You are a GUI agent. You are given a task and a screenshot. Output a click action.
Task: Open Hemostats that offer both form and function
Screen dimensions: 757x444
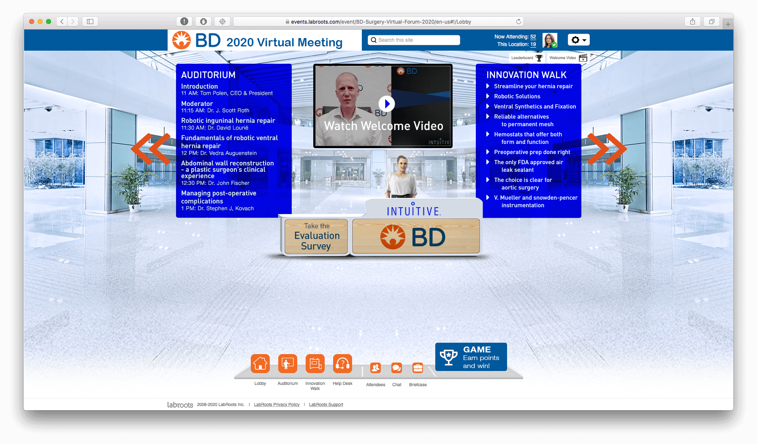pyautogui.click(x=528, y=138)
